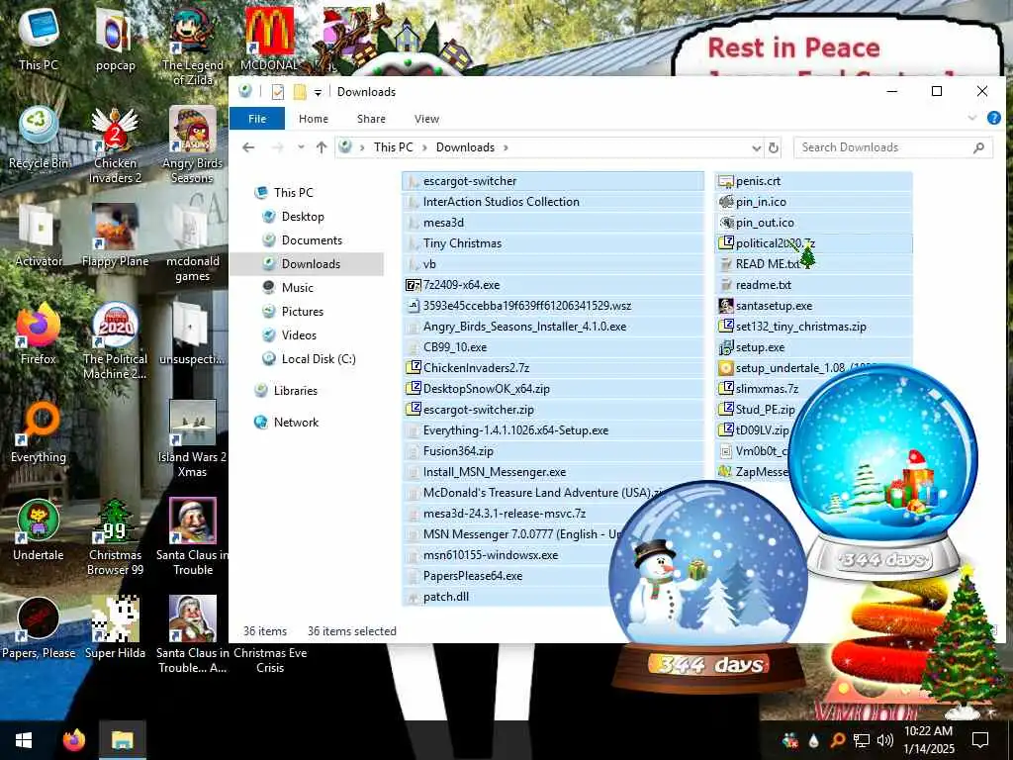The image size is (1013, 760).
Task: Select the ChickenInvaders2.7z archive
Action: (x=553, y=368)
